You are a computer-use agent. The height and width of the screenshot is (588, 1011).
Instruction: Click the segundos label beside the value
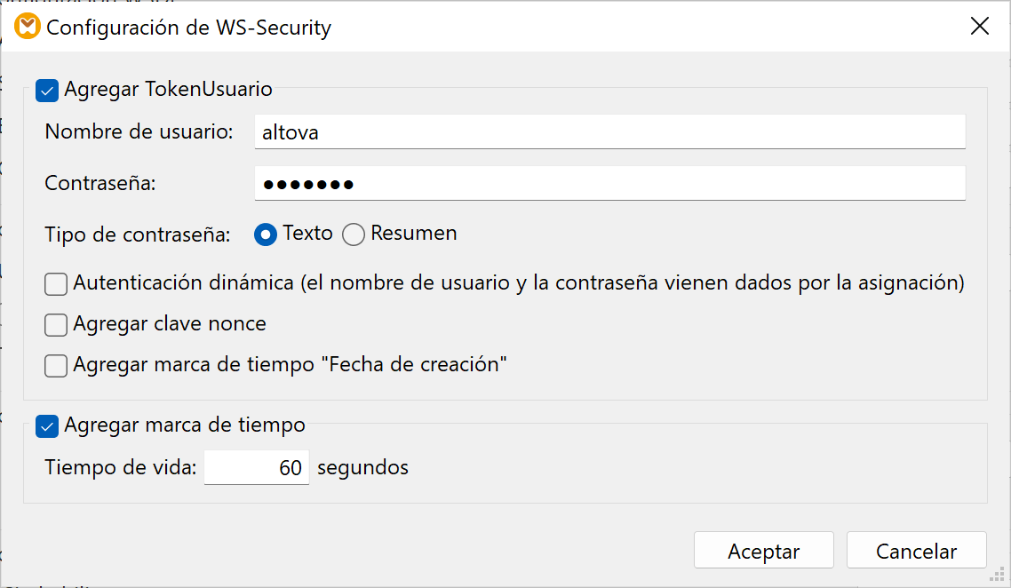[362, 466]
